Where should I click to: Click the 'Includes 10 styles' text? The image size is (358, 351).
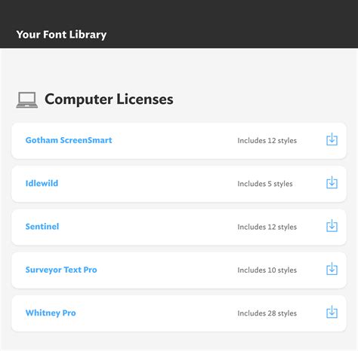point(267,270)
